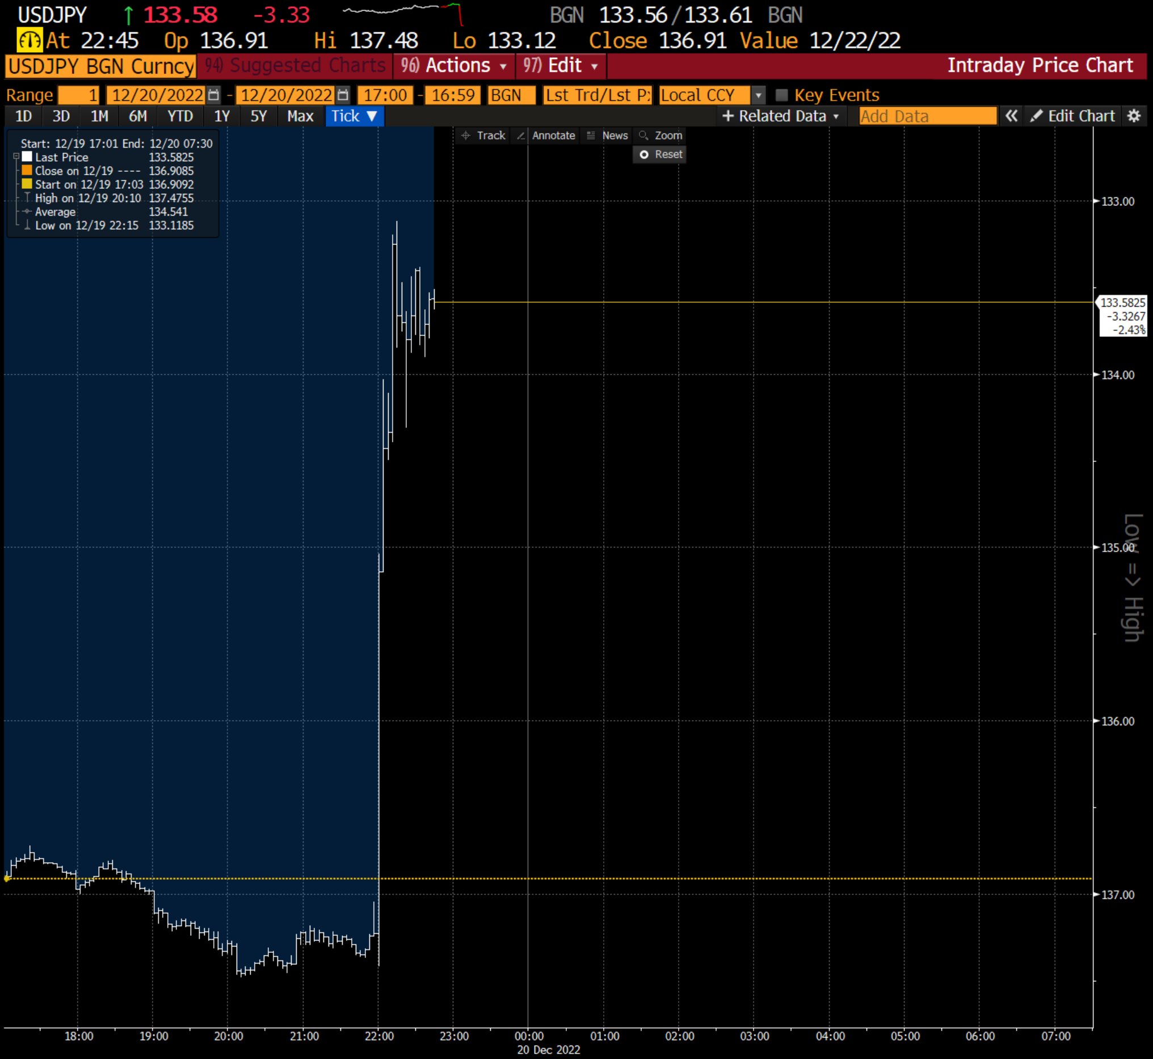Open the Related Data dropdown
The image size is (1153, 1059).
point(781,116)
